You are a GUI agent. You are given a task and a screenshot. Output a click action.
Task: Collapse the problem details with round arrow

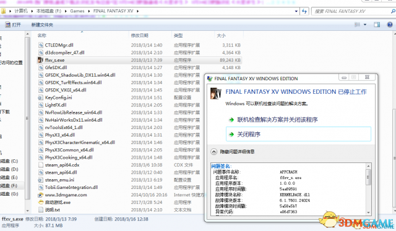point(213,151)
